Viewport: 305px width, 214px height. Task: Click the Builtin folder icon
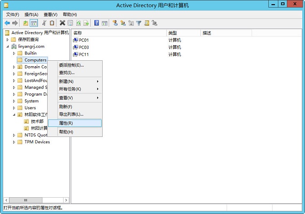coord(20,53)
